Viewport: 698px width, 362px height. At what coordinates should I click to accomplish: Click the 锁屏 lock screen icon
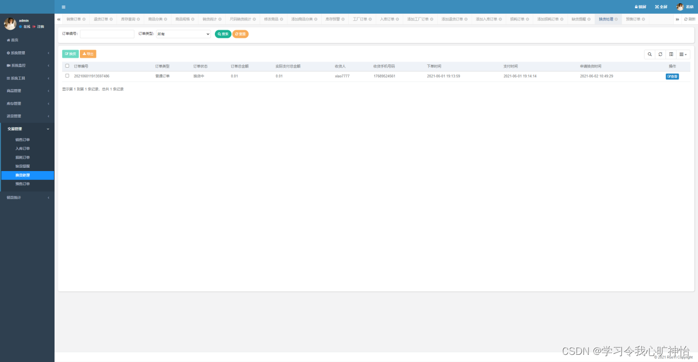pos(640,7)
